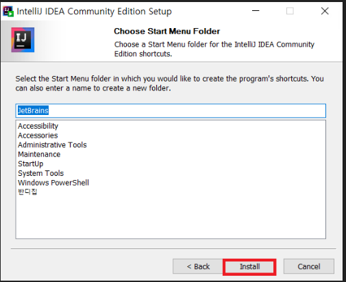
Task: Click the grayed-out maximize button
Action: click(290, 11)
